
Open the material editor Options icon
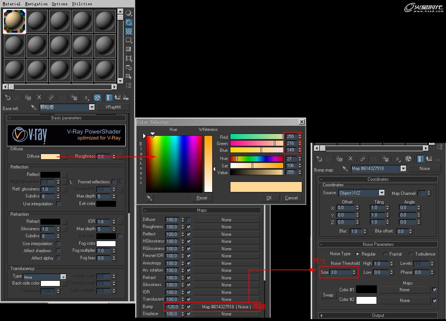tap(129, 67)
